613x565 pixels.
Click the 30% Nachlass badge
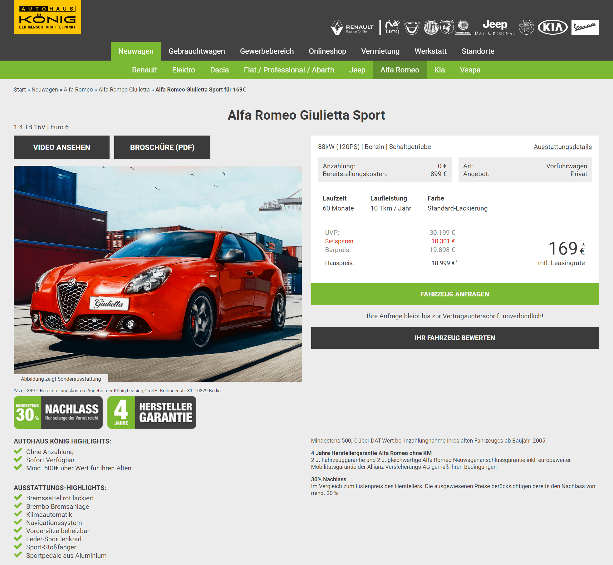(x=58, y=412)
